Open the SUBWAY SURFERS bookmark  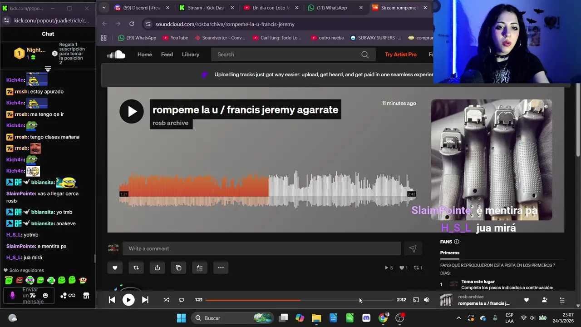[376, 38]
